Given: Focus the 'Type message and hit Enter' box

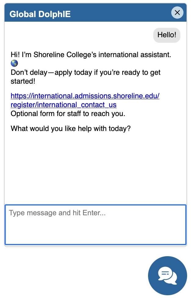Looking at the screenshot, I should [x=96, y=225].
